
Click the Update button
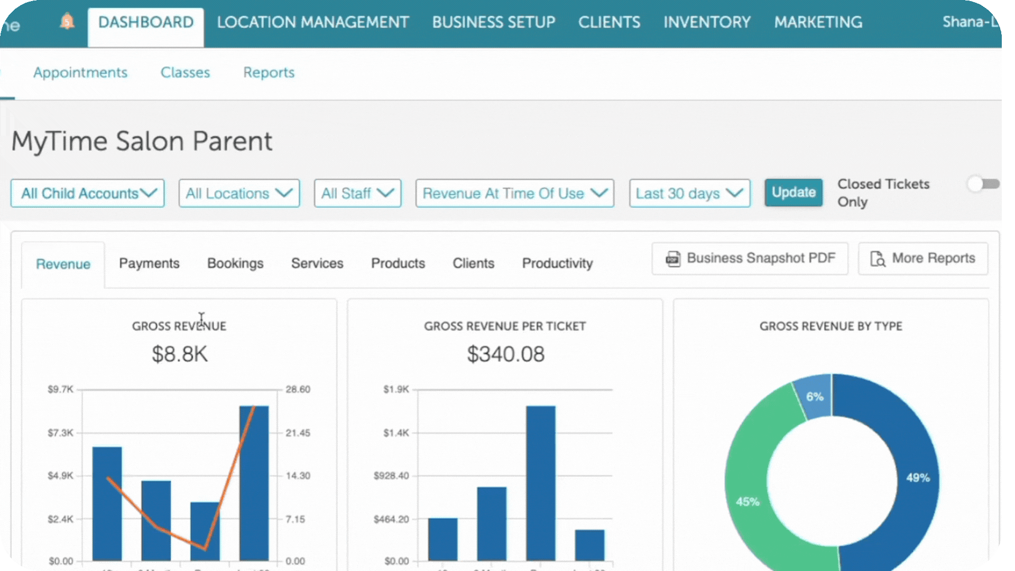click(x=793, y=192)
